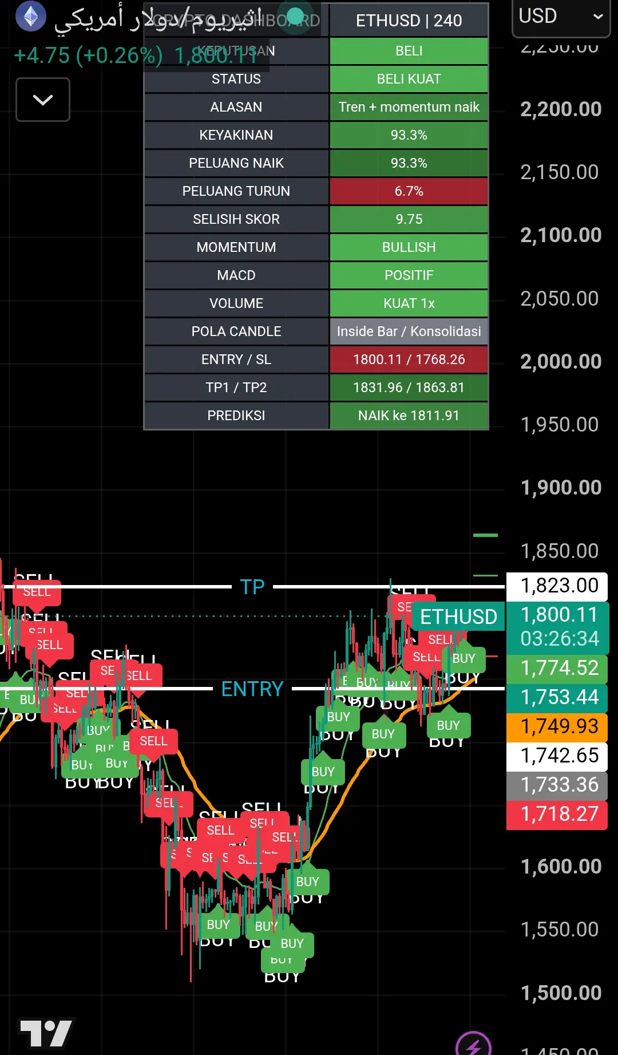
Task: Click the 2,000.00 price axis label
Action: [x=561, y=361]
